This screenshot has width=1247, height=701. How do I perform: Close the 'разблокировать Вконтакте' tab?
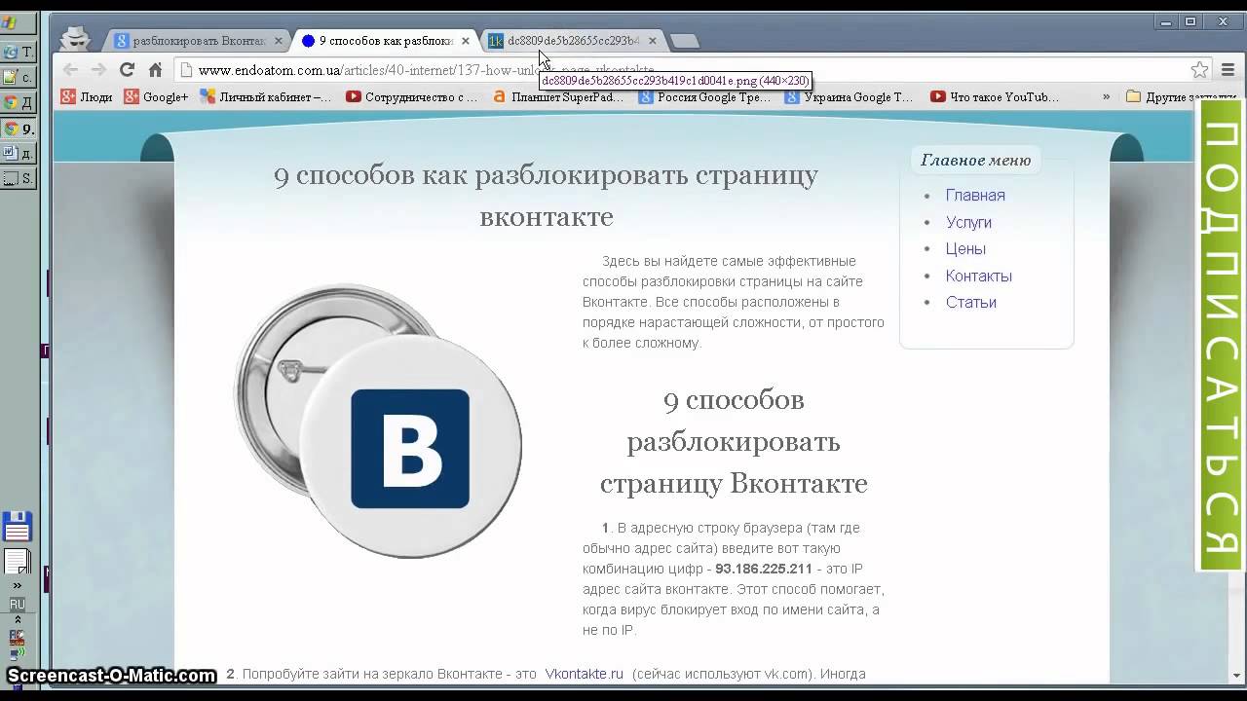(x=279, y=41)
